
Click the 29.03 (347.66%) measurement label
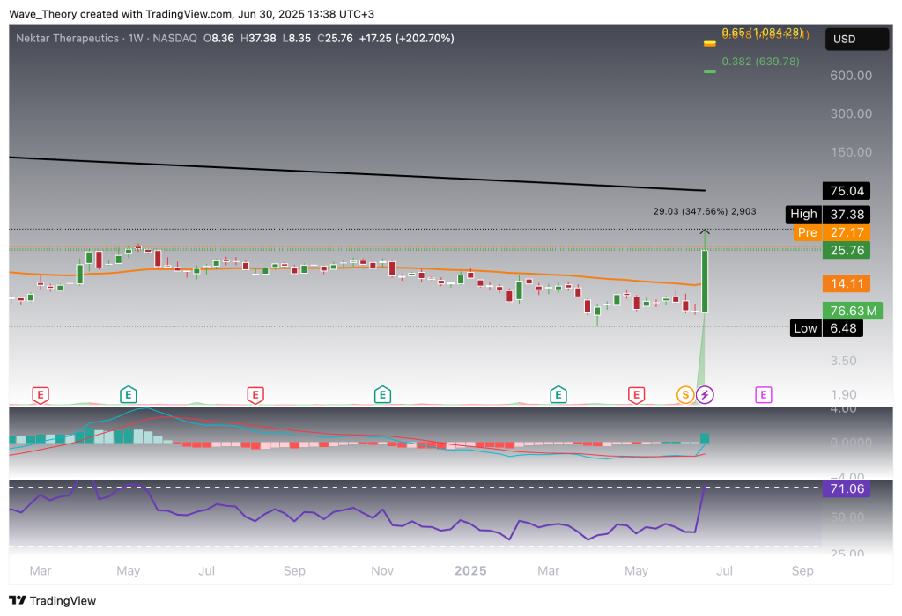coord(705,211)
